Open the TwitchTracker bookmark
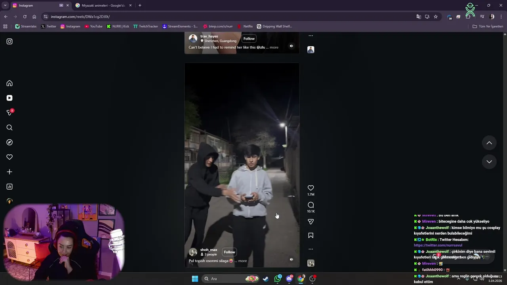507x285 pixels. [x=146, y=27]
